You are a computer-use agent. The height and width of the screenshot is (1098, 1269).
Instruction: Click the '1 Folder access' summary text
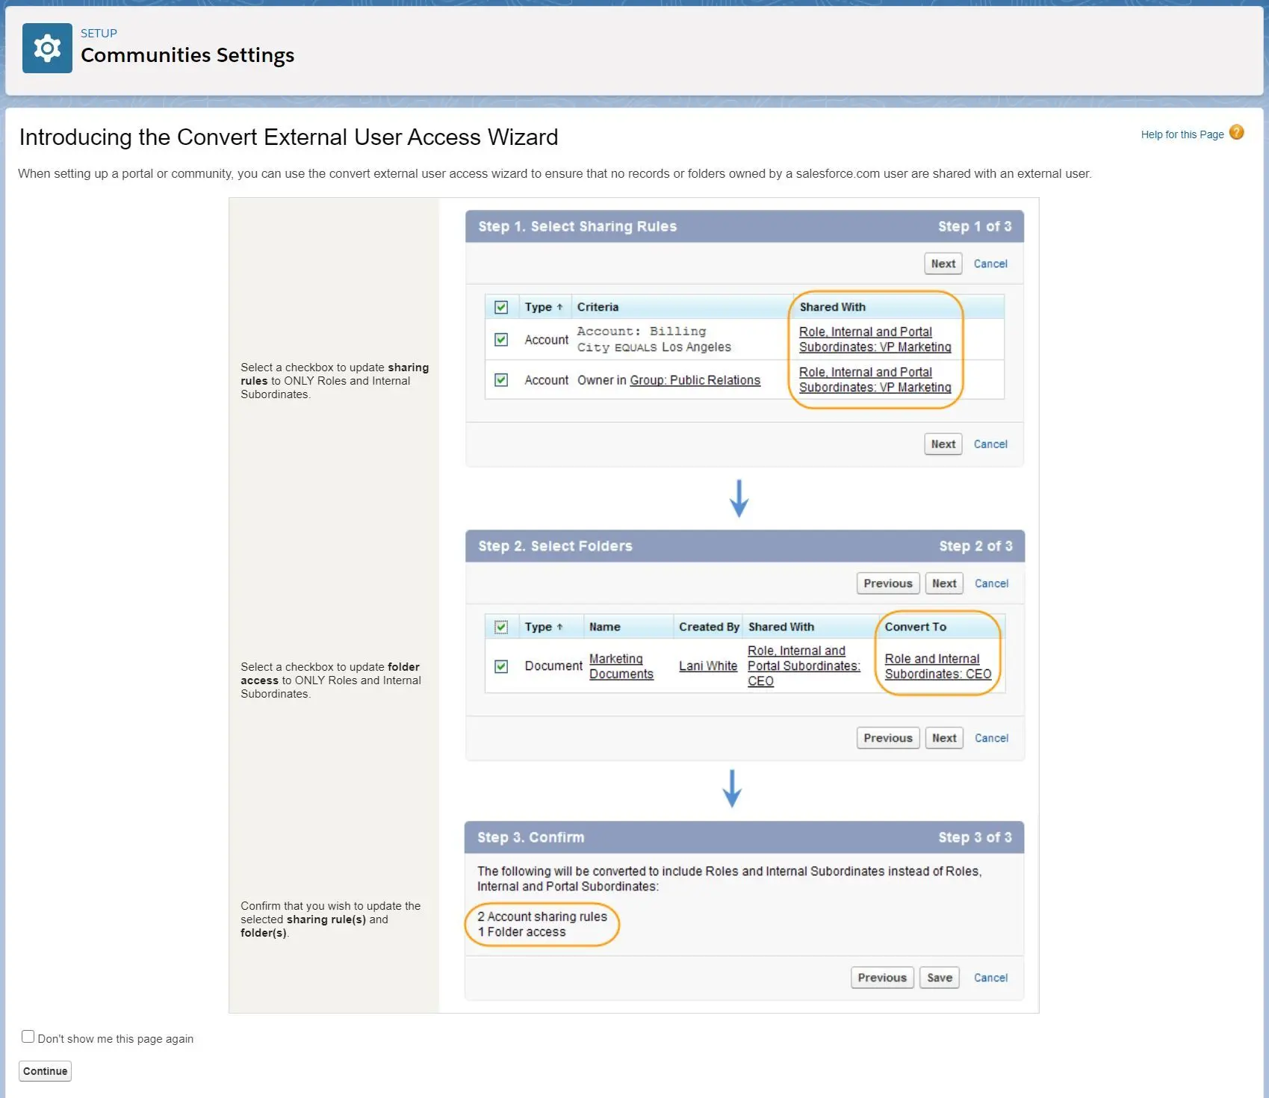coord(521,931)
